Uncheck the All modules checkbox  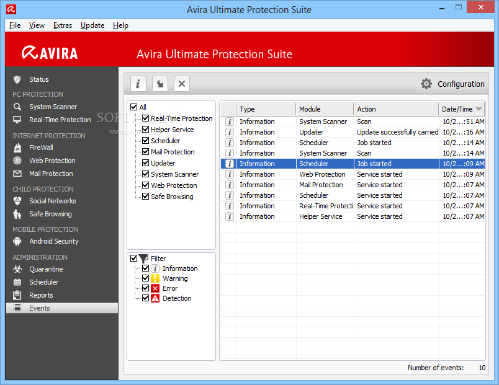(x=133, y=107)
